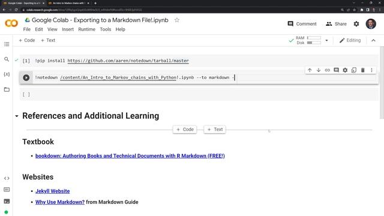Screen dimensions: 384x216
Task: Open cell editor settings gear
Action: (345, 70)
